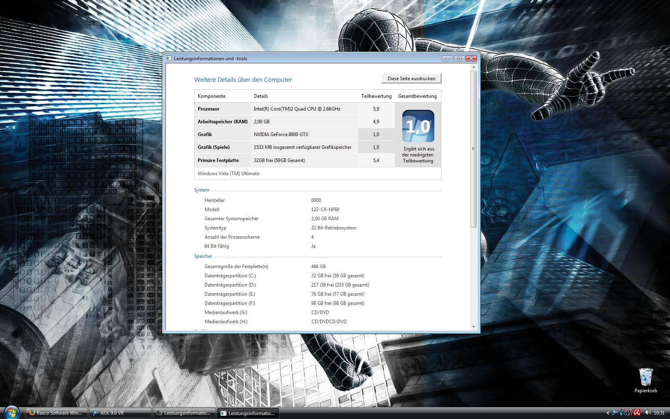Click the taskbar clock showing 10:31
670x419 pixels.
659,413
